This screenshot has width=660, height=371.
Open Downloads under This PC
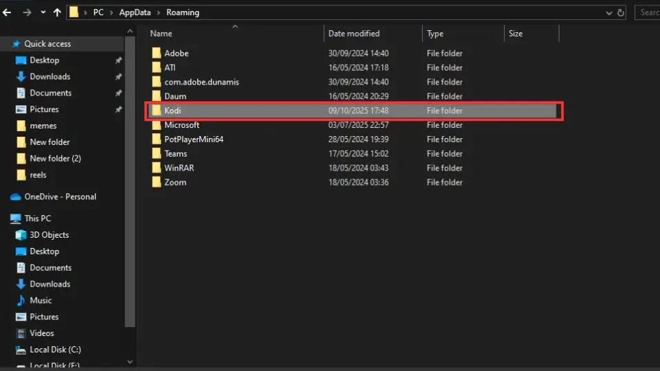point(49,284)
